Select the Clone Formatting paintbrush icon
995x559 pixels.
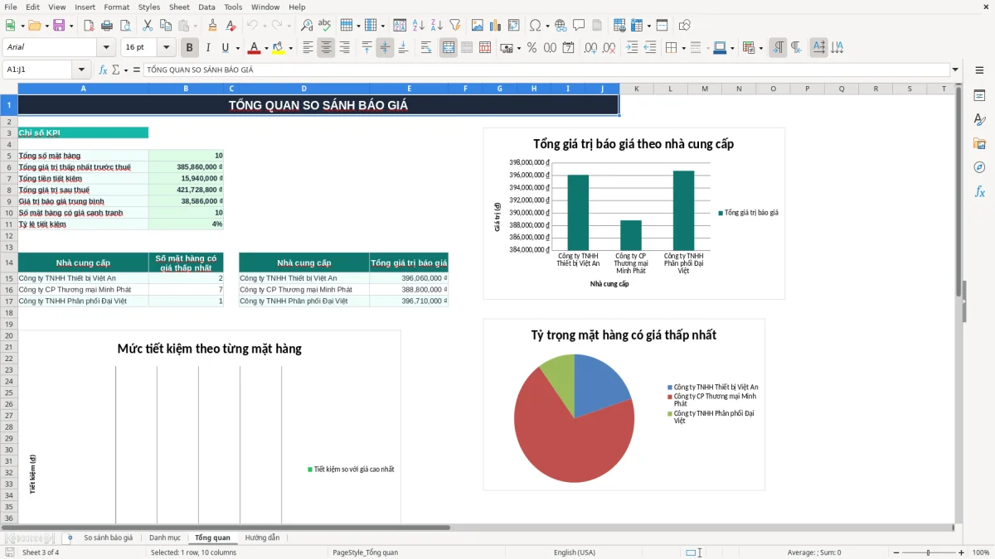[x=212, y=26]
